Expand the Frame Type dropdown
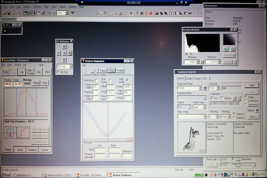The height and width of the screenshot is (178, 267). tap(204, 107)
